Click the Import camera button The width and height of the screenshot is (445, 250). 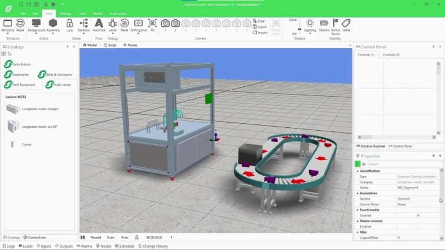260,32
